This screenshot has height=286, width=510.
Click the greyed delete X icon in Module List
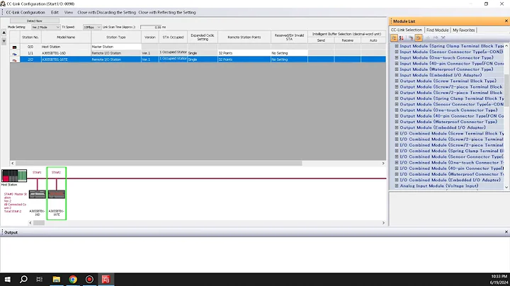click(443, 38)
